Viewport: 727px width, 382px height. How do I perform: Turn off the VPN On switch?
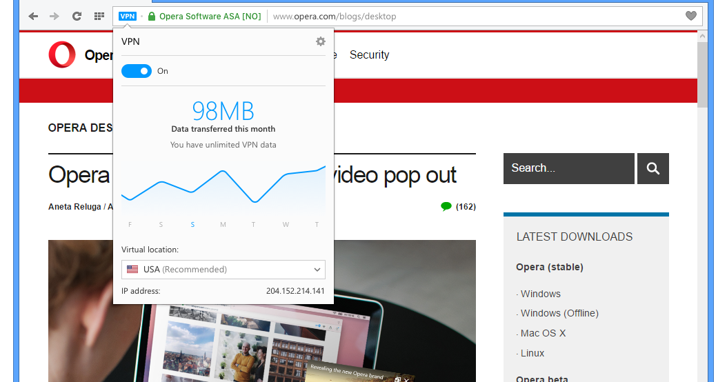pos(137,71)
